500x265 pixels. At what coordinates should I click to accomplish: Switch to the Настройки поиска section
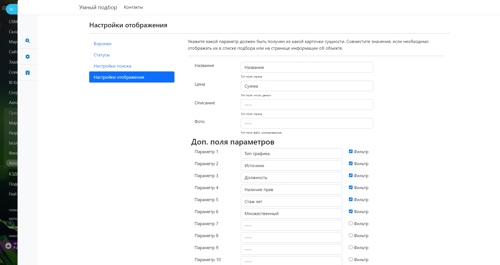[x=112, y=66]
